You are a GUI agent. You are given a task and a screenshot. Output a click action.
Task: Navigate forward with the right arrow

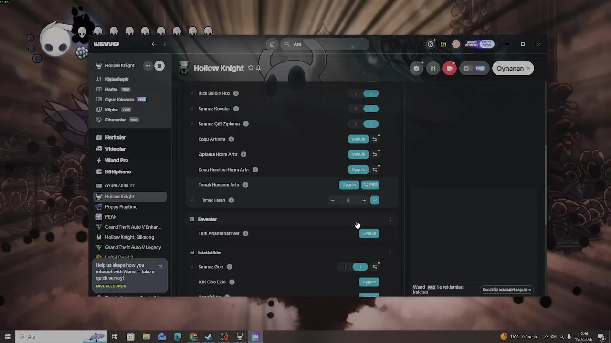point(164,44)
